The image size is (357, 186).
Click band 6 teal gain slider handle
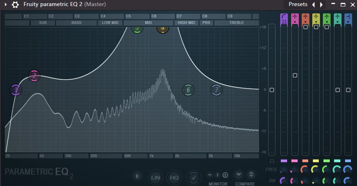tap(337, 90)
